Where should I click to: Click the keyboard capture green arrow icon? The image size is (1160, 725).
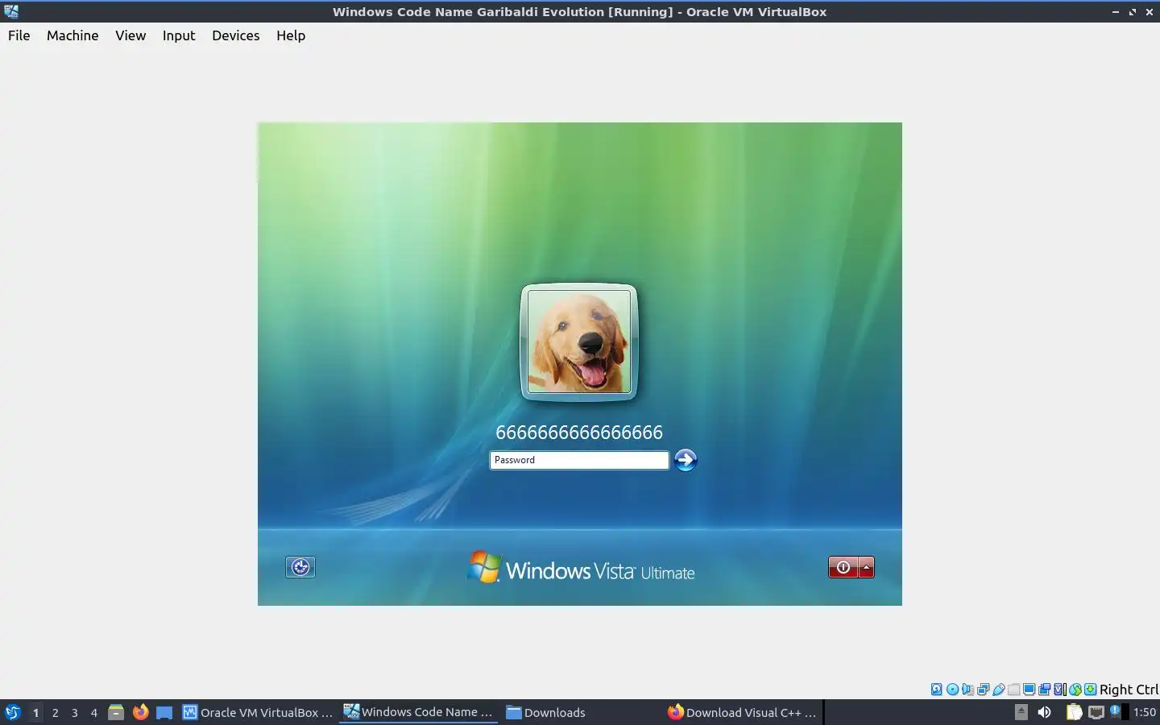click(x=1090, y=690)
